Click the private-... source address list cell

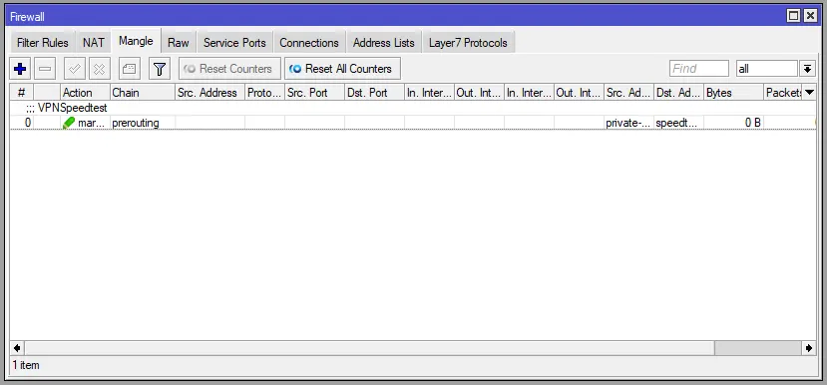[x=628, y=123]
